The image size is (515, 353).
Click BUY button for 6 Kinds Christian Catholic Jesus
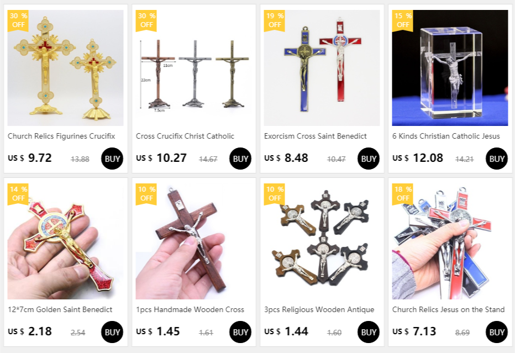[x=497, y=159]
